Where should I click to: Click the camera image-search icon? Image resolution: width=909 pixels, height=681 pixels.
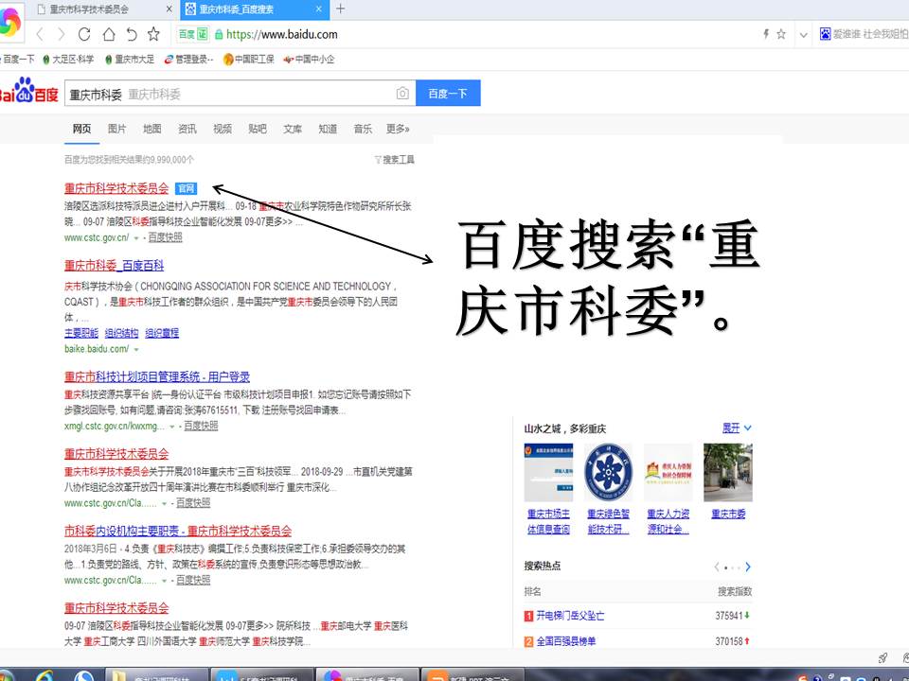[402, 94]
